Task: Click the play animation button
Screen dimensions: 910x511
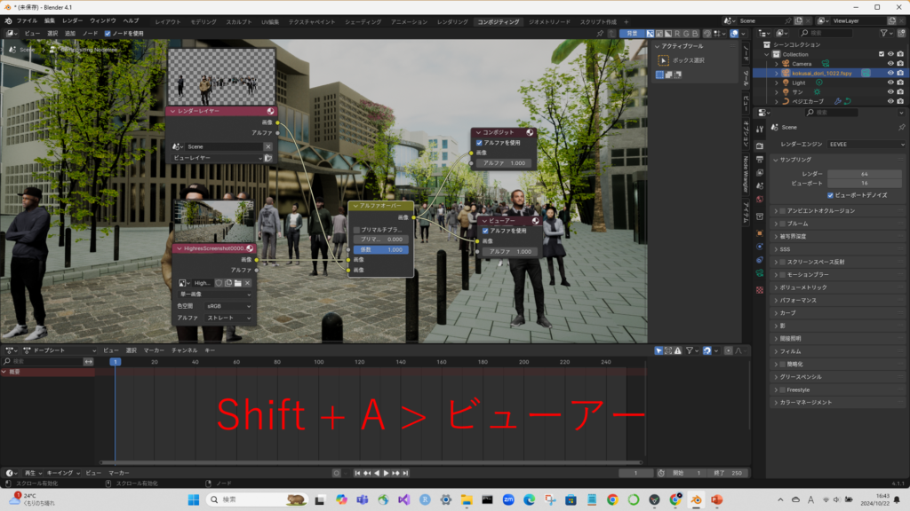Action: tap(386, 473)
